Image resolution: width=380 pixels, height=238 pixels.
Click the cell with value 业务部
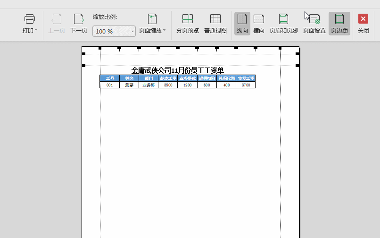149,85
